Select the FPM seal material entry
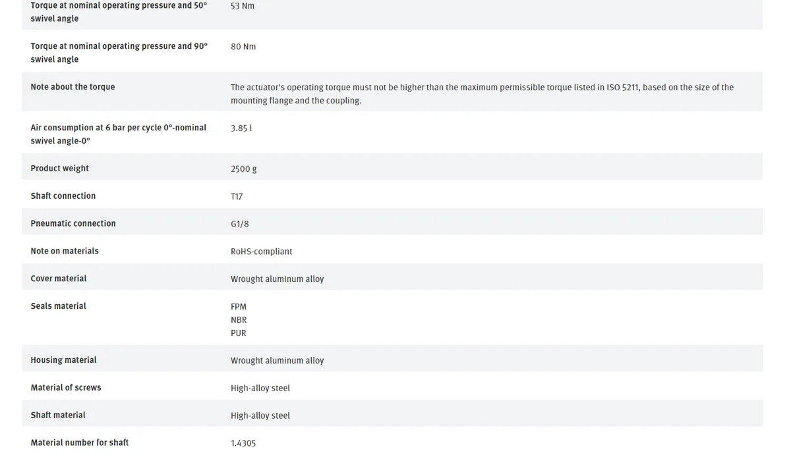Screen dimensions: 791x461 point(239,306)
